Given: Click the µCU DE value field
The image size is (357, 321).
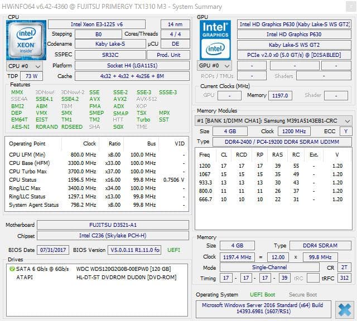Looking at the screenshot, I should (175, 44).
